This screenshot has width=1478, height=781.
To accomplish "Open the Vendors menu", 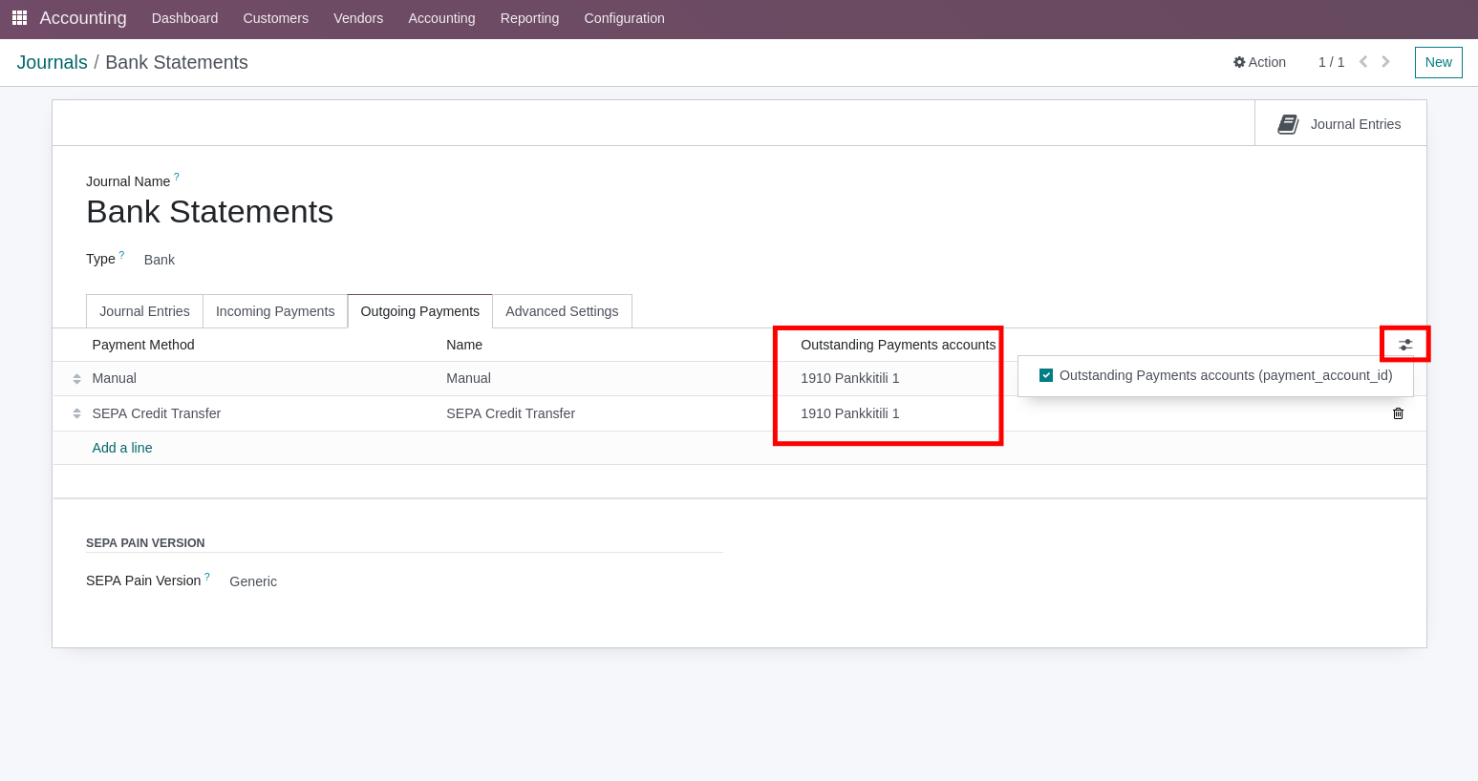I will (x=358, y=18).
